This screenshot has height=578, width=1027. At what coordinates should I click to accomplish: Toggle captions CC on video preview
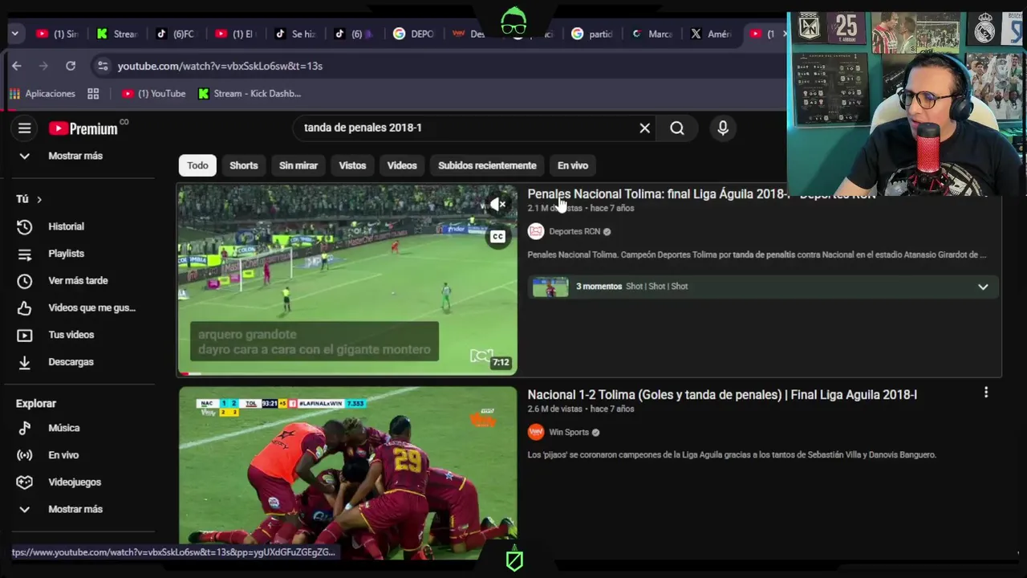[498, 237]
